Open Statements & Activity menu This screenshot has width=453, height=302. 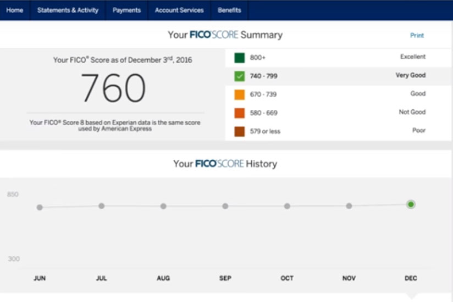(x=68, y=10)
